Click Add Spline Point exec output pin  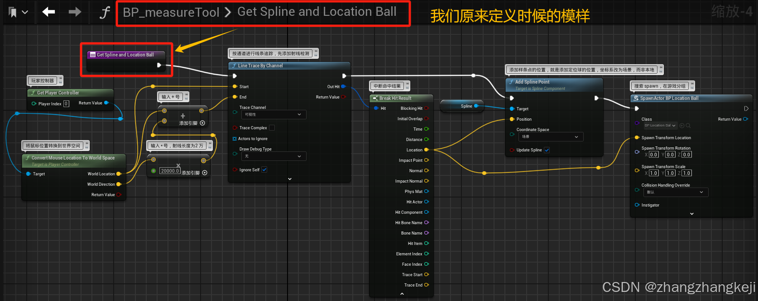(x=596, y=98)
